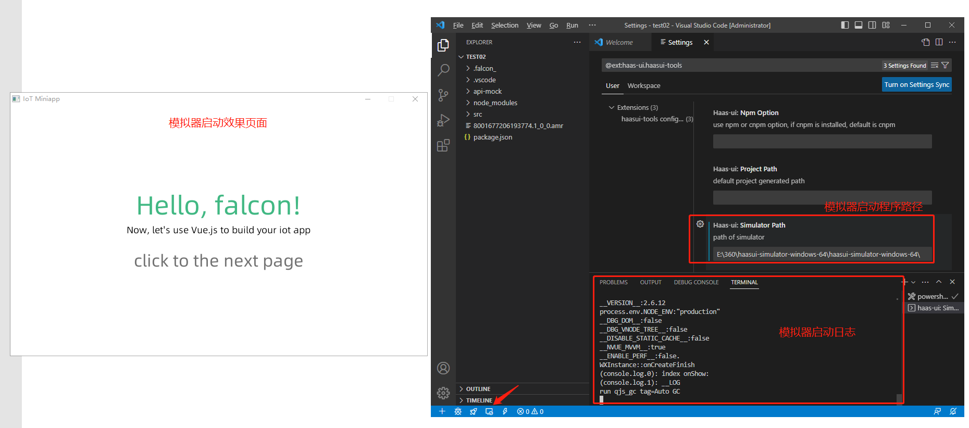
Task: Click the Project Path input field
Action: pyautogui.click(x=823, y=197)
